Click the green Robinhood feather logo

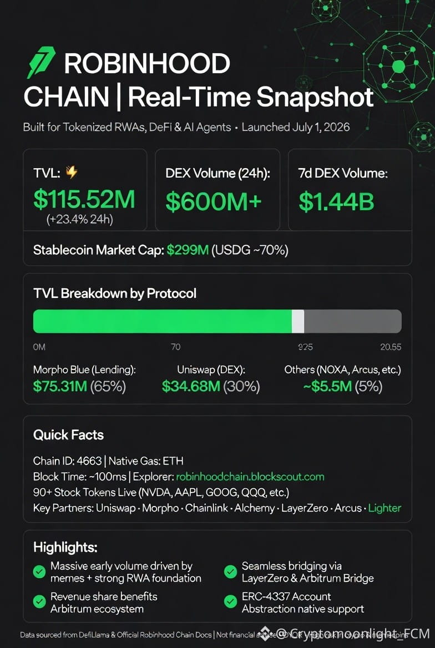point(41,63)
